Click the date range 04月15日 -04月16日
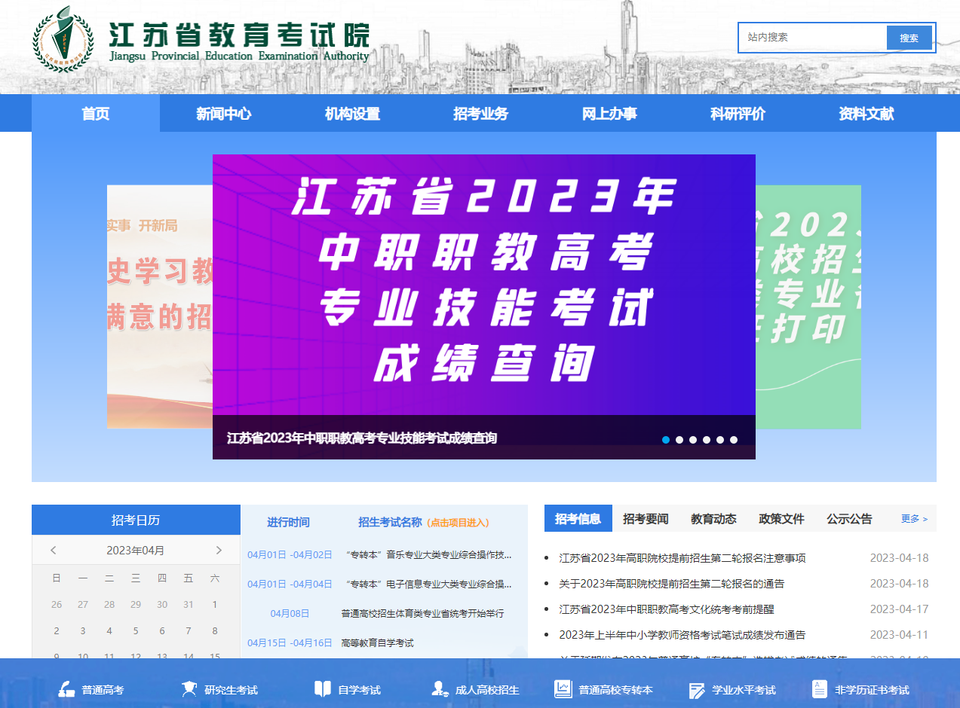Image resolution: width=960 pixels, height=708 pixels. click(x=290, y=642)
